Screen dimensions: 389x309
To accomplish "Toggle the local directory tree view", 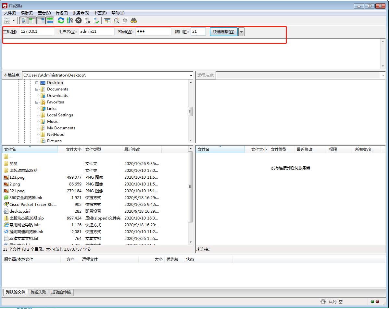I will tap(31, 20).
